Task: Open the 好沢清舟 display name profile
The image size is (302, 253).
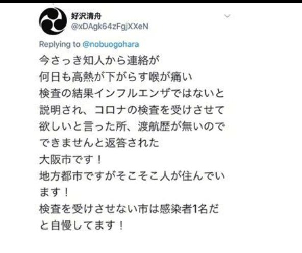Action: (86, 16)
